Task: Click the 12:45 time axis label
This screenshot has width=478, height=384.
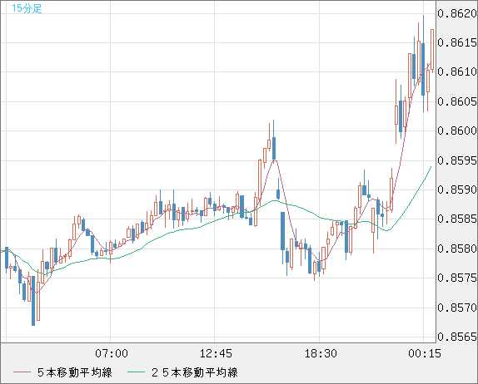Action: 216,353
